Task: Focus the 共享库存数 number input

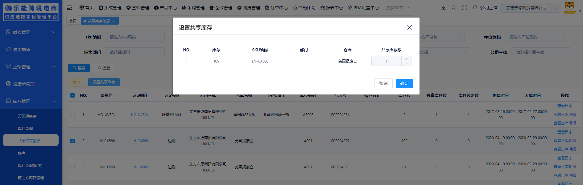Action: (x=386, y=61)
